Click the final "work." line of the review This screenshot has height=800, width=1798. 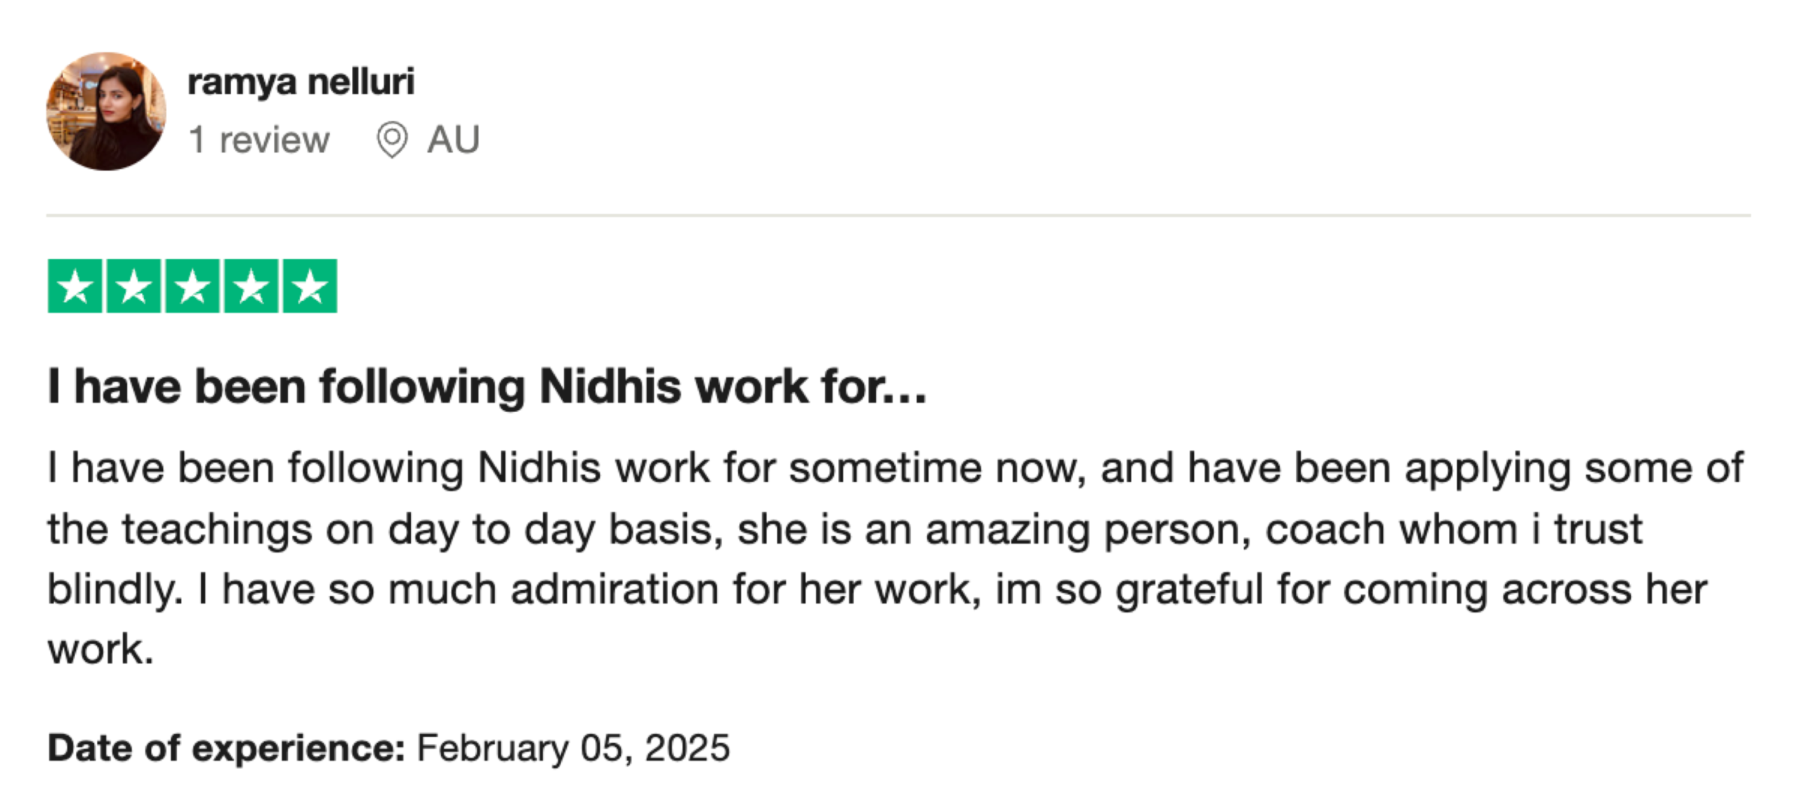100,649
